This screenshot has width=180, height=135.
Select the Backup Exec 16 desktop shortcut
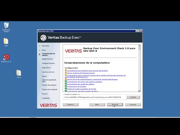click(x=6, y=58)
